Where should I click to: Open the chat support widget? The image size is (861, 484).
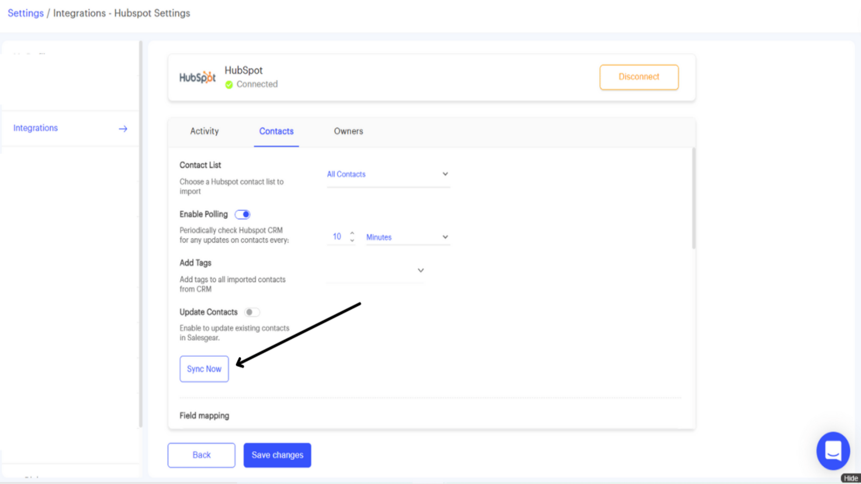[x=832, y=451]
